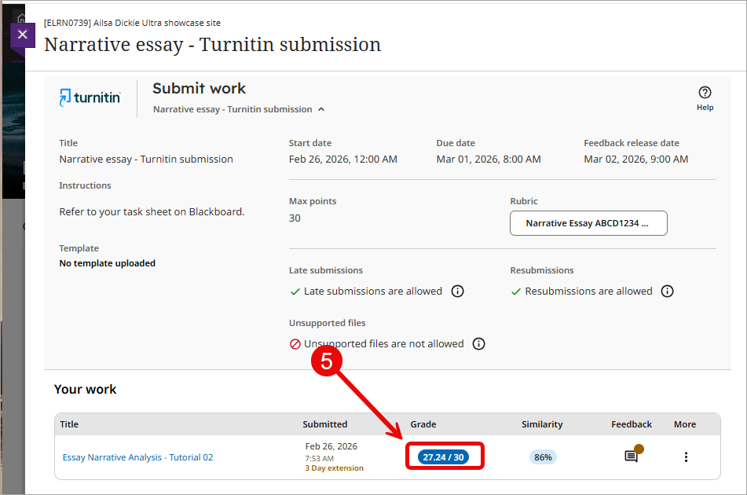Show info for Unsupported files not allowed
This screenshot has height=495, width=747.
click(478, 344)
